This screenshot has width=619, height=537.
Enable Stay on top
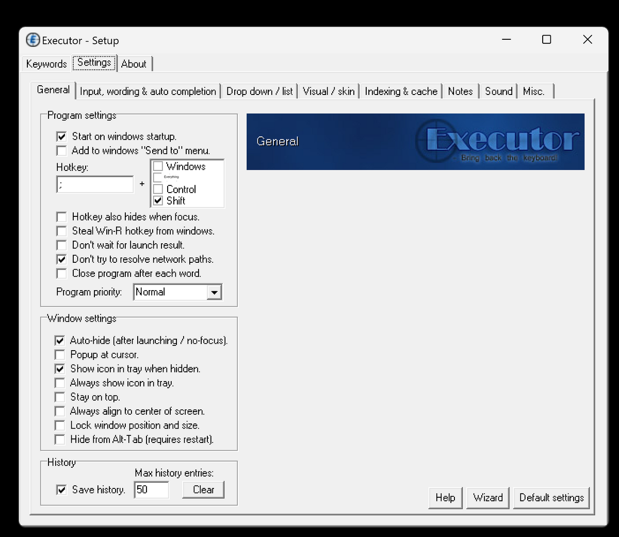[60, 397]
